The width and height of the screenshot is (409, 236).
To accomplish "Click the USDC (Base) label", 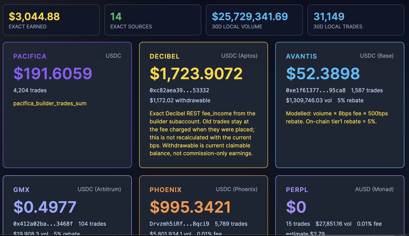I will 377,56.
